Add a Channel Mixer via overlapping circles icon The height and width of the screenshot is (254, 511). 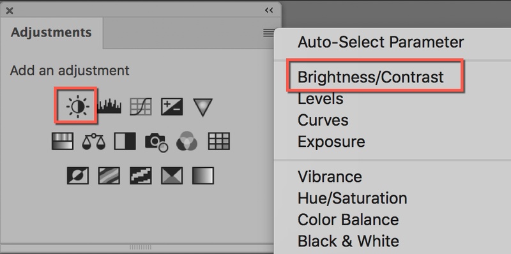coord(187,141)
